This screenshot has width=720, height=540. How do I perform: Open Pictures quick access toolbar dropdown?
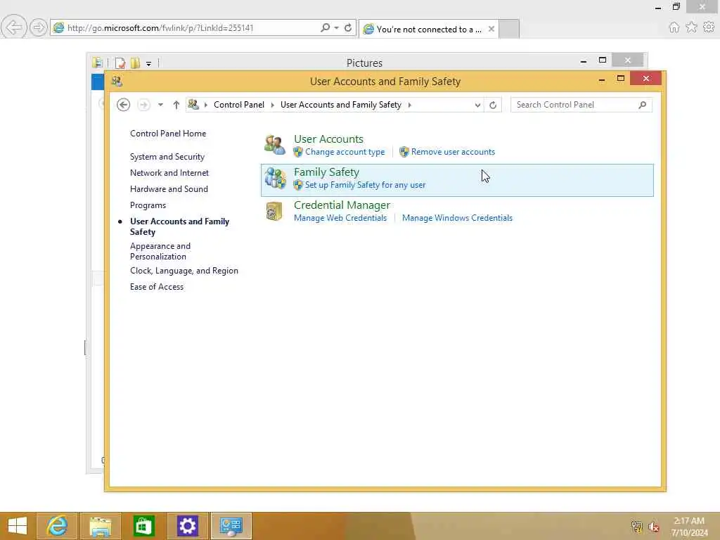pos(149,63)
